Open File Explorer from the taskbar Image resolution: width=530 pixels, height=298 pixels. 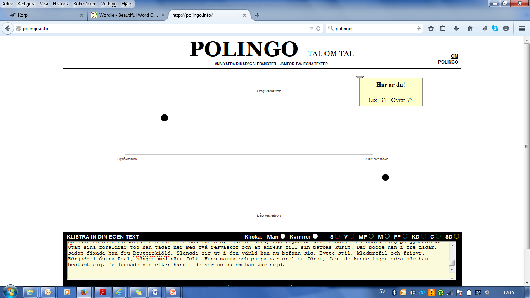[x=30, y=292]
